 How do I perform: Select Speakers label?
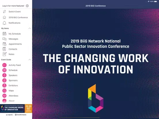tap(13, 75)
